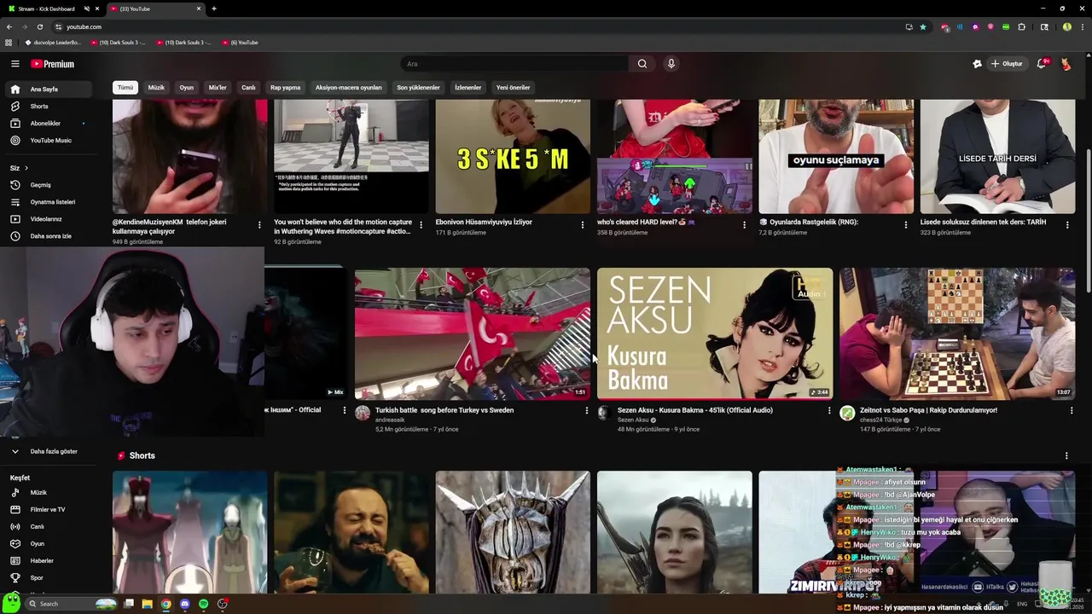Open options for Oyunlarda Rastgelelik short

pos(906,225)
